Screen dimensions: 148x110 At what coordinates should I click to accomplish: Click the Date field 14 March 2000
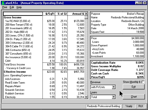136,28
